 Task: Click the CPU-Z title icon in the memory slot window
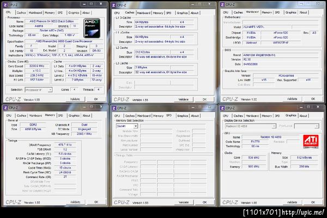tap(115, 108)
